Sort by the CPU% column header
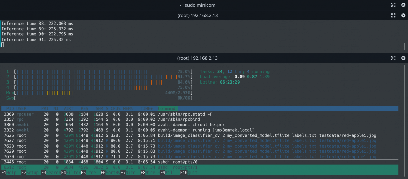The image size is (408, 179). 116,108
